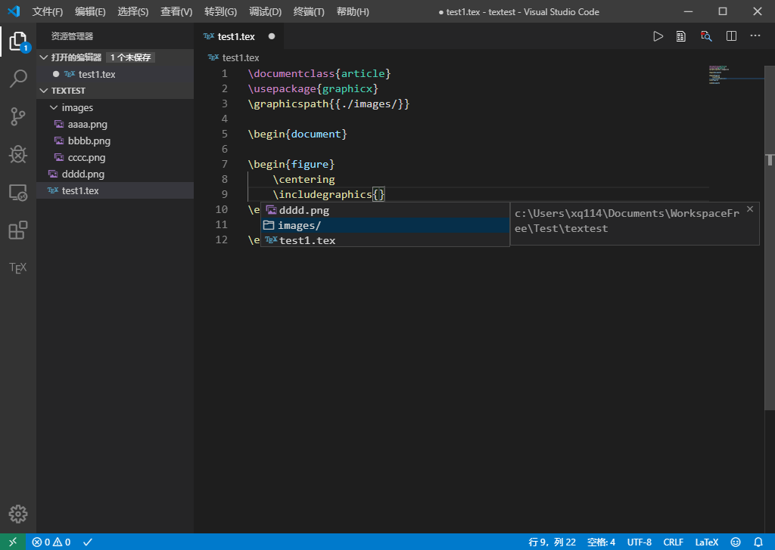
Task: Open the Manage gear settings icon
Action: [x=18, y=514]
